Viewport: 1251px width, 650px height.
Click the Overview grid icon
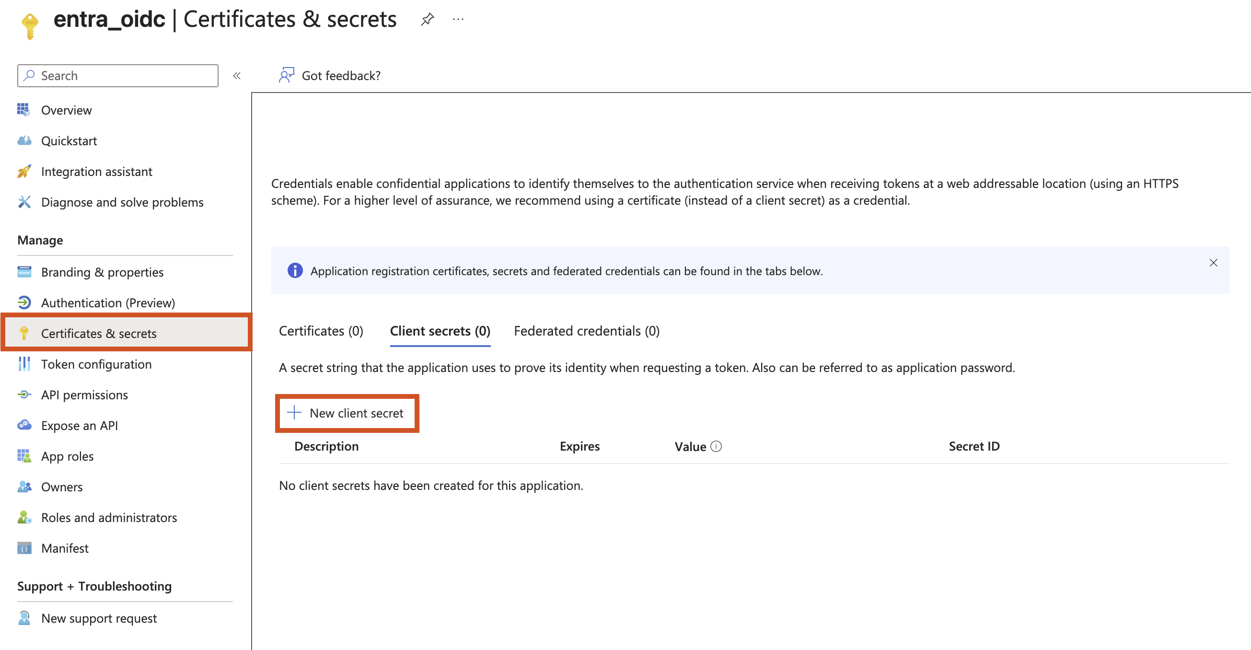pos(24,110)
